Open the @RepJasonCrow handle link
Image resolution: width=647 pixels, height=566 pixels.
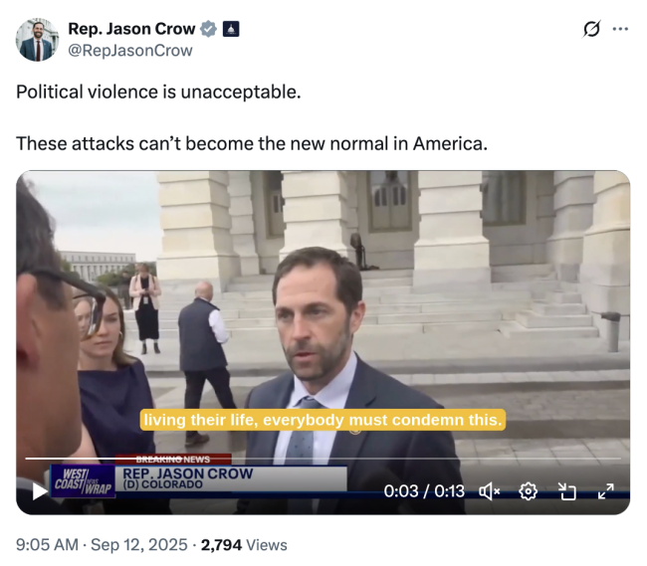coord(130,51)
